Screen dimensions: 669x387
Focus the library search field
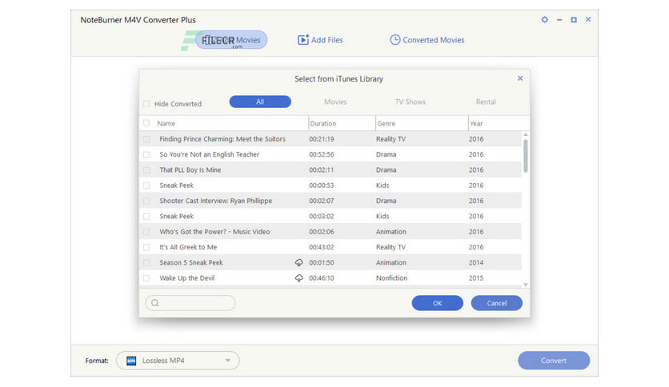[x=190, y=303]
